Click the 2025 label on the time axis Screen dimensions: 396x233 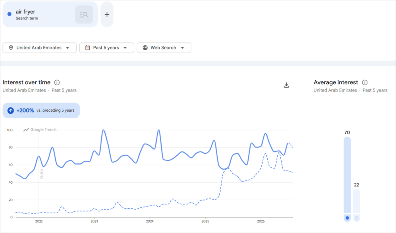[x=205, y=221]
